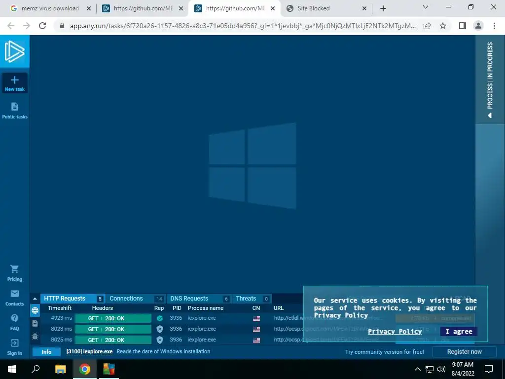Click the sandbox Windows desktop view
505x379 pixels.
252,164
